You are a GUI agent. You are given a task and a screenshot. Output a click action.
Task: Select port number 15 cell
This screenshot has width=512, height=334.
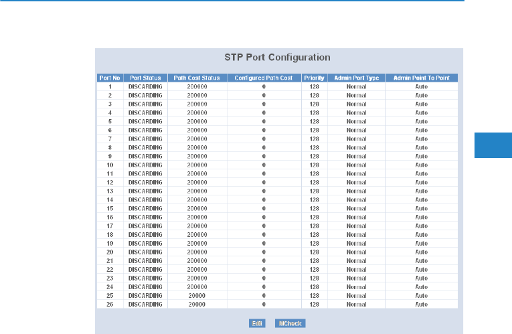point(110,208)
